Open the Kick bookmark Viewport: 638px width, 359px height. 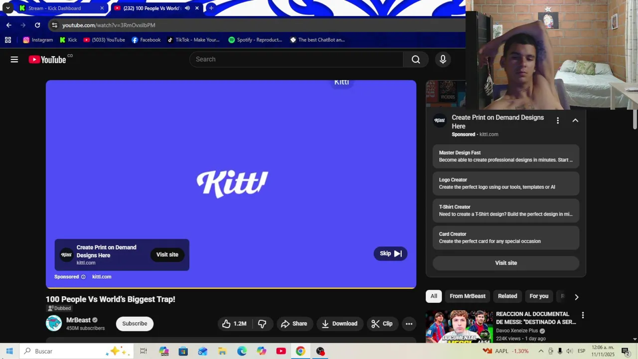point(68,40)
